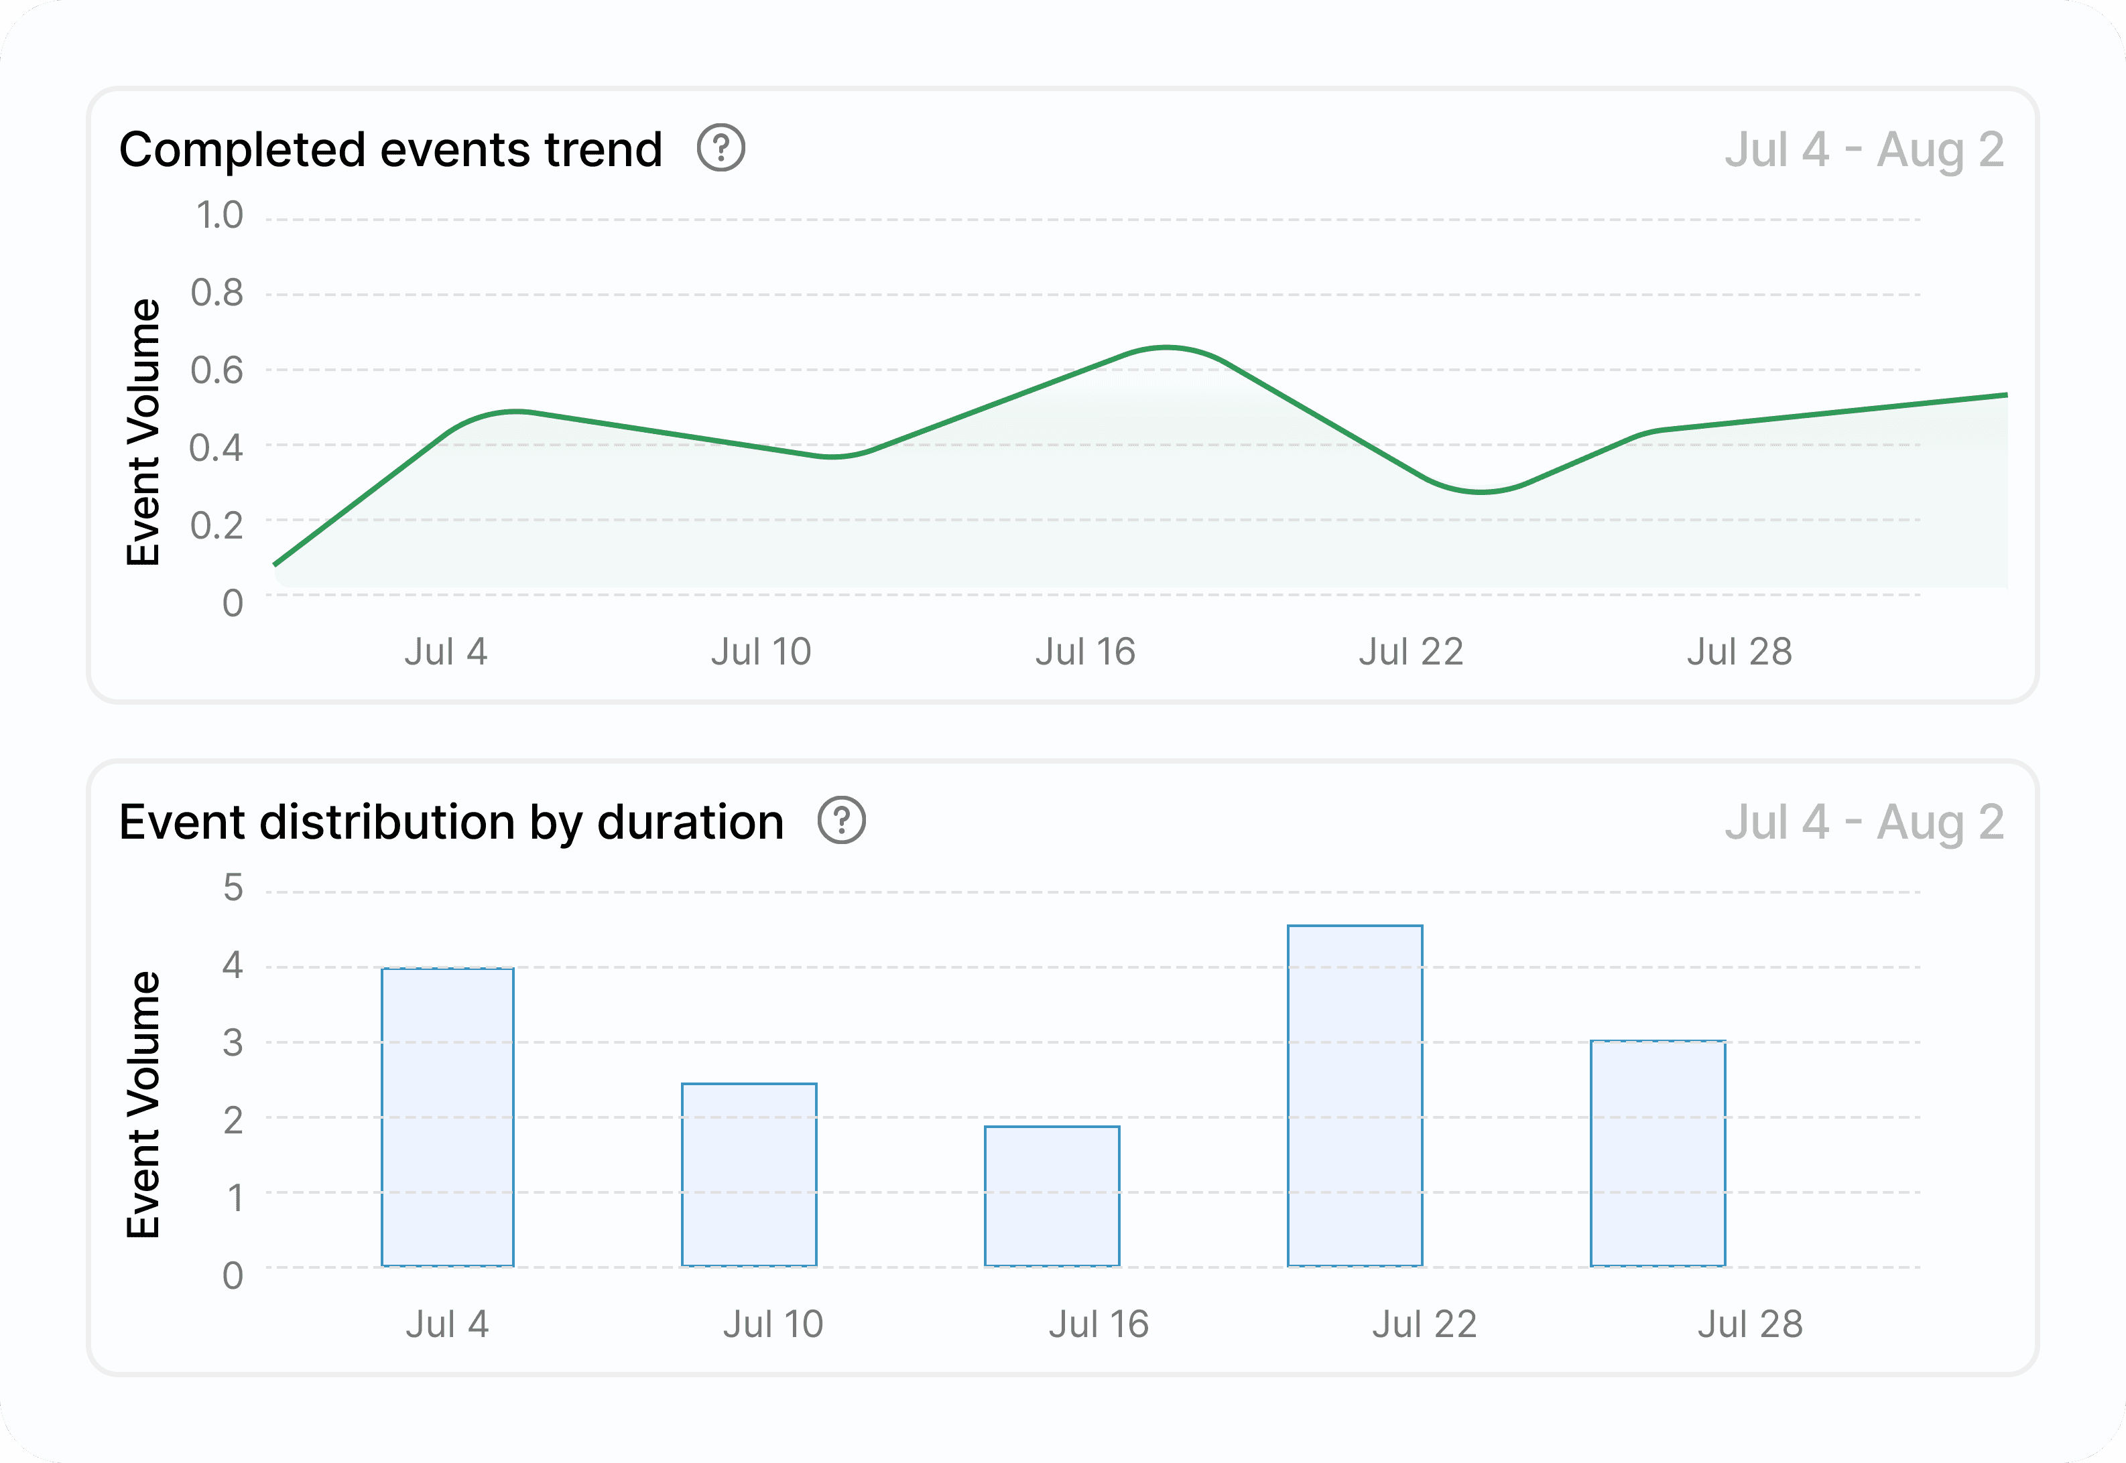Click help icon beside Event distribution by duration
2126x1463 pixels.
click(x=841, y=819)
